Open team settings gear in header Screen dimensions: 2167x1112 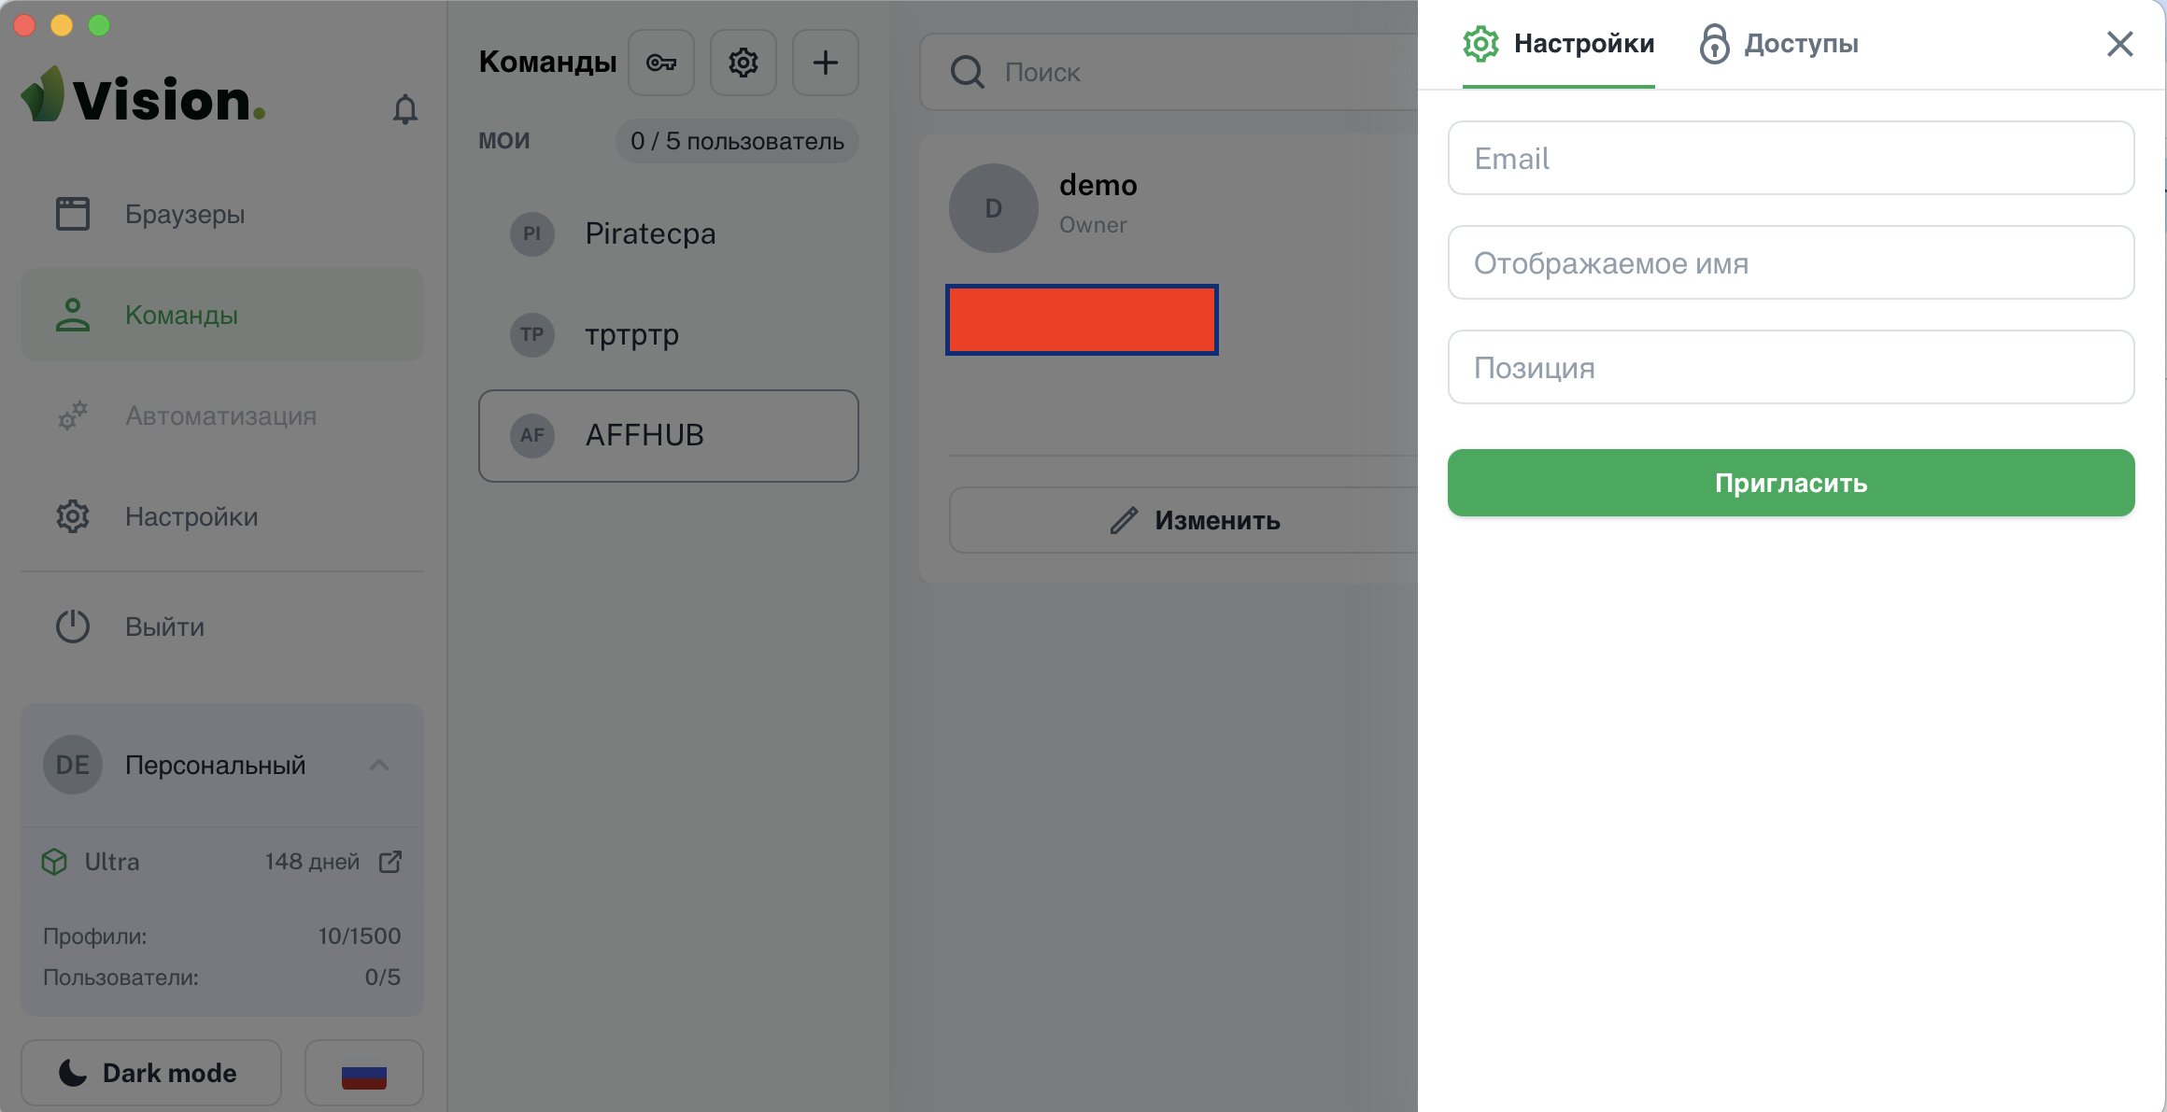[x=744, y=63]
